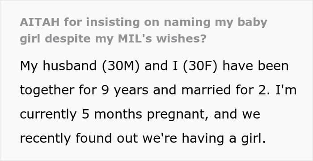
Task: Click the phrase "together for 9 years"
Action: [84, 90]
